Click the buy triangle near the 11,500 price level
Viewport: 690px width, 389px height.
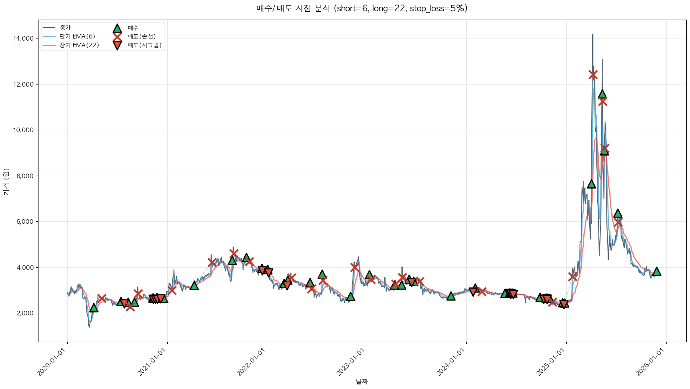[x=602, y=94]
